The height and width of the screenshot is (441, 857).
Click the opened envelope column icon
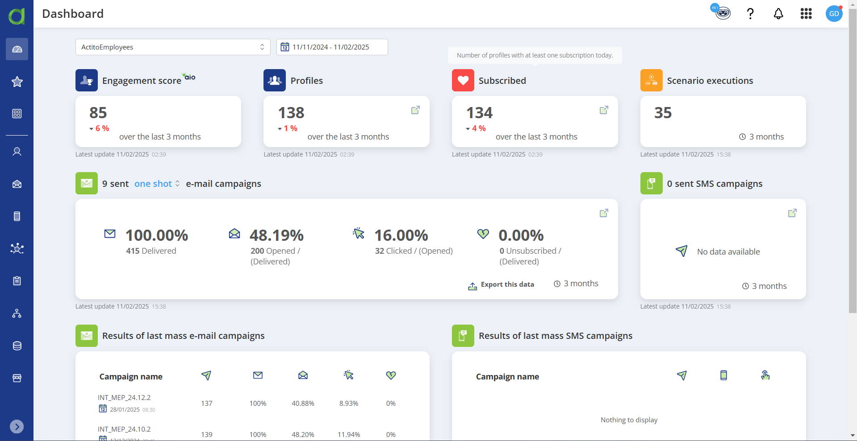point(303,375)
